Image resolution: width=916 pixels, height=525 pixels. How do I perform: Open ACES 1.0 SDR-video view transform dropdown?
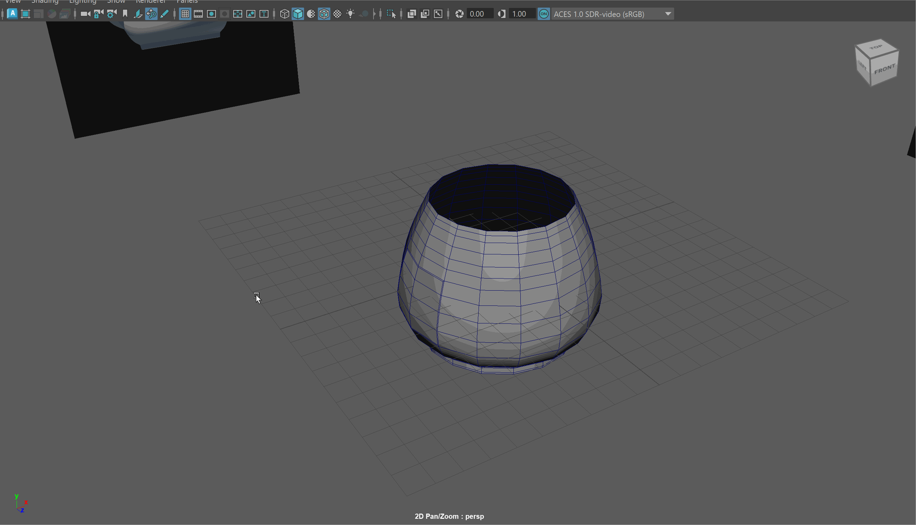(613, 14)
